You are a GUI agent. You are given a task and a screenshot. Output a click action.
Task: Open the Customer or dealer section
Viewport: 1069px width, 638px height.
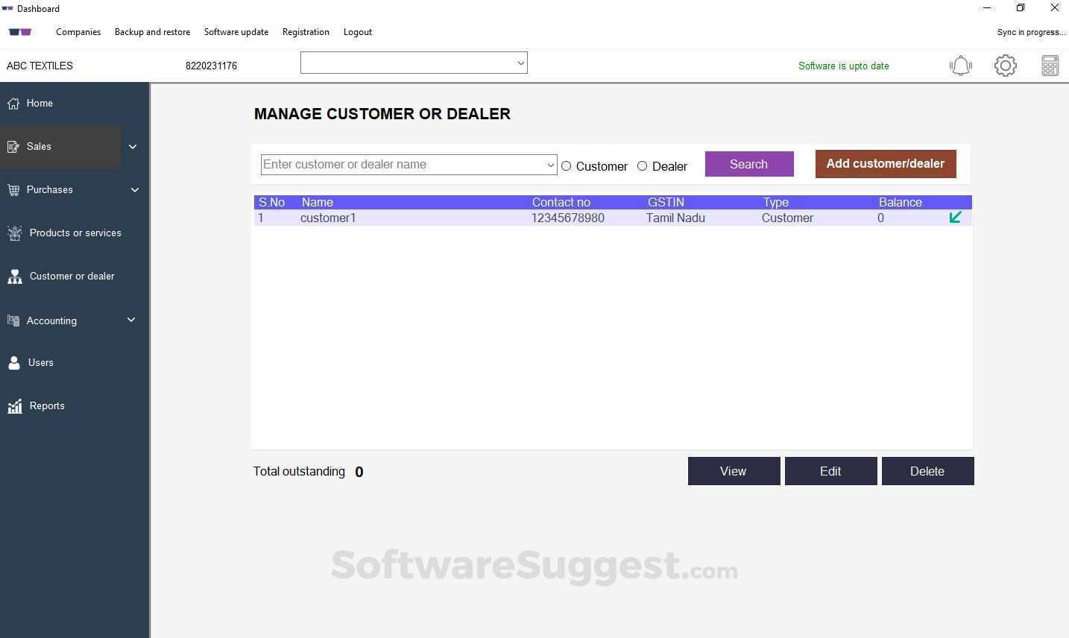72,276
